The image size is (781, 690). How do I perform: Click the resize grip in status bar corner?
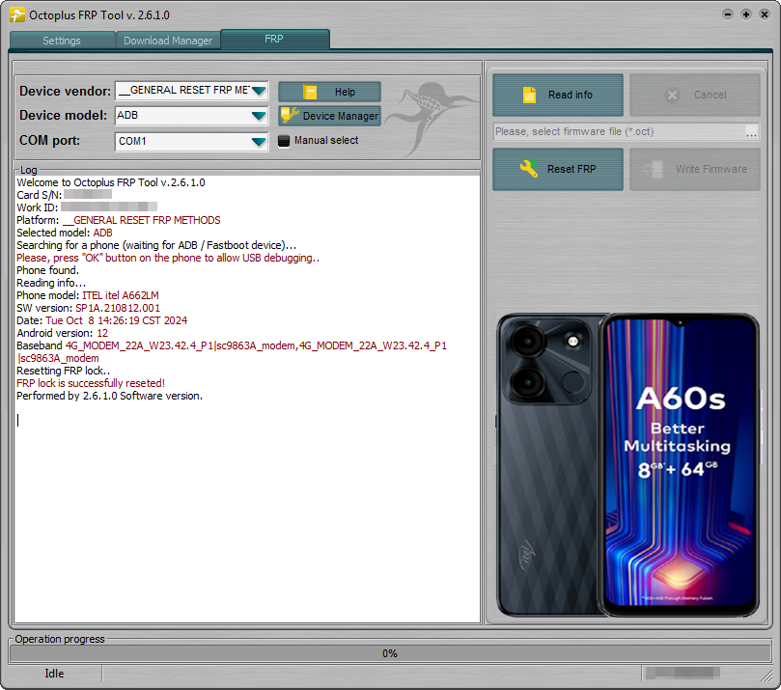pos(767,676)
